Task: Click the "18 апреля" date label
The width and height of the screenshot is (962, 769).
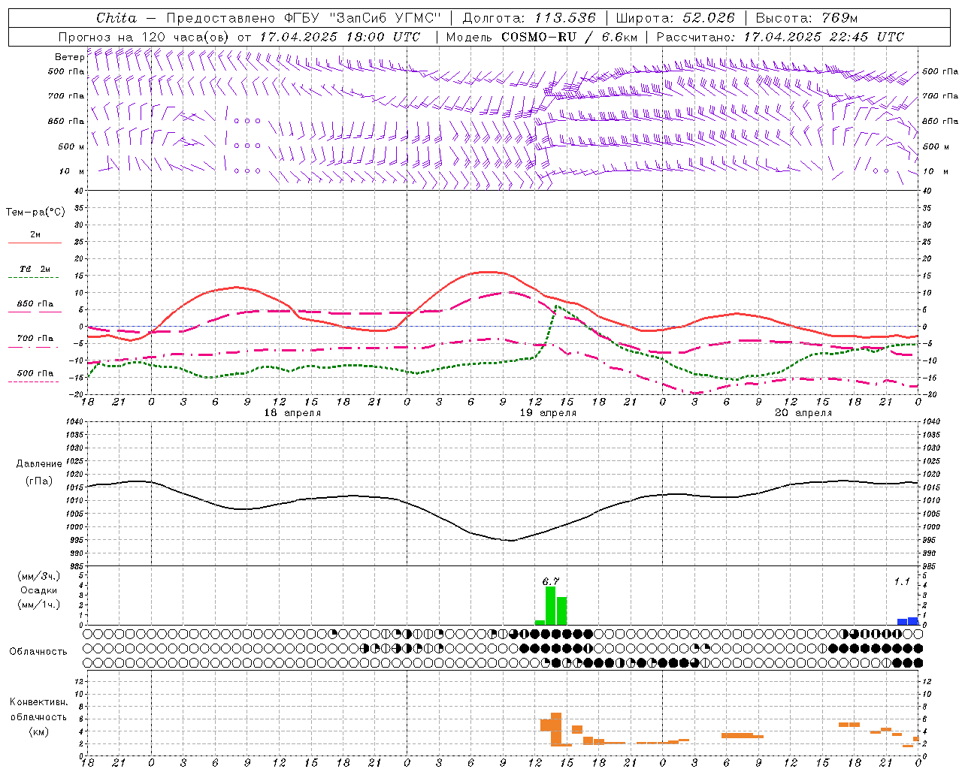Action: click(x=292, y=413)
